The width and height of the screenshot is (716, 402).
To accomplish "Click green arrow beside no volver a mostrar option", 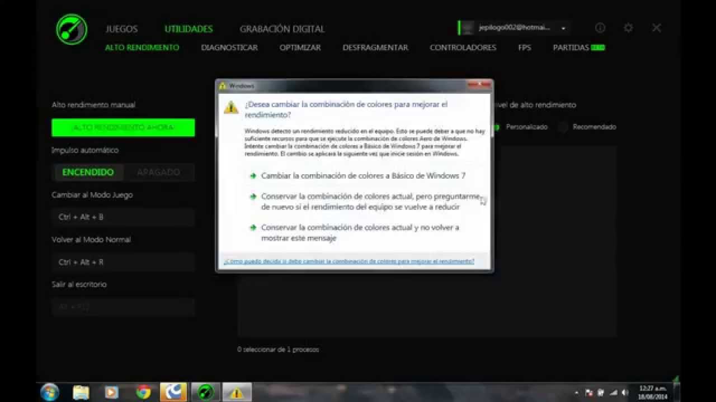I will click(253, 228).
